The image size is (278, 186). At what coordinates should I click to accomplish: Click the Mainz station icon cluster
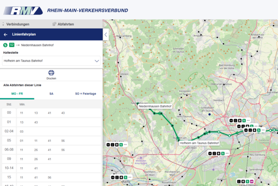[121, 177]
